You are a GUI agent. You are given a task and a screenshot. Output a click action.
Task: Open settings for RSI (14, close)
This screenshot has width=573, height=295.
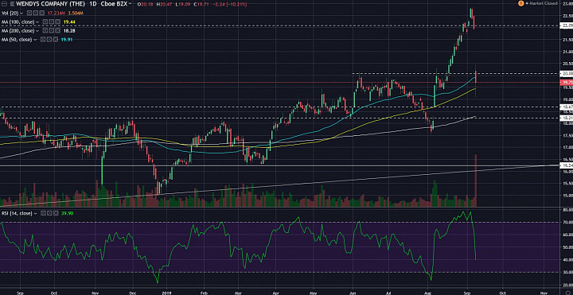[x=49, y=213]
